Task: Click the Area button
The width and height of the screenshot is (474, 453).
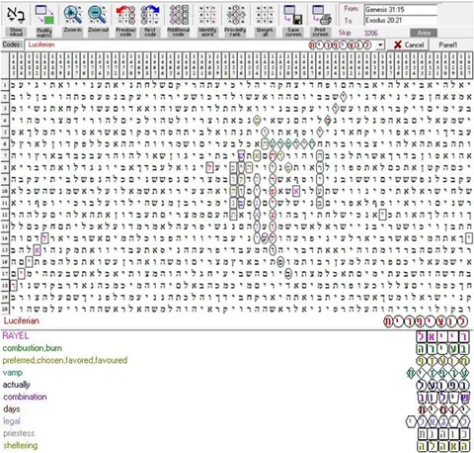Action: [x=424, y=33]
